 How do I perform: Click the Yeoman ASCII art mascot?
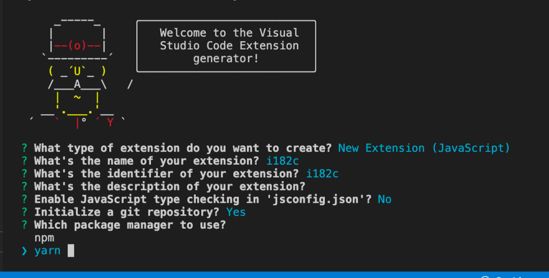pos(80,73)
